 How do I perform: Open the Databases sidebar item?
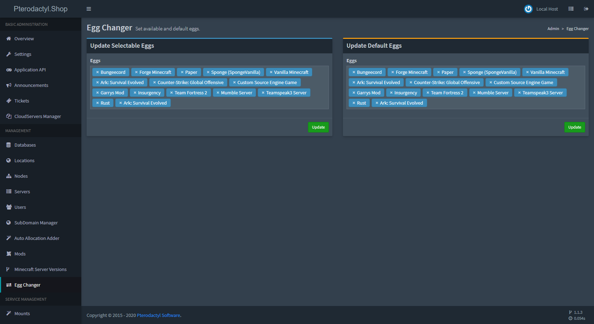tap(25, 145)
